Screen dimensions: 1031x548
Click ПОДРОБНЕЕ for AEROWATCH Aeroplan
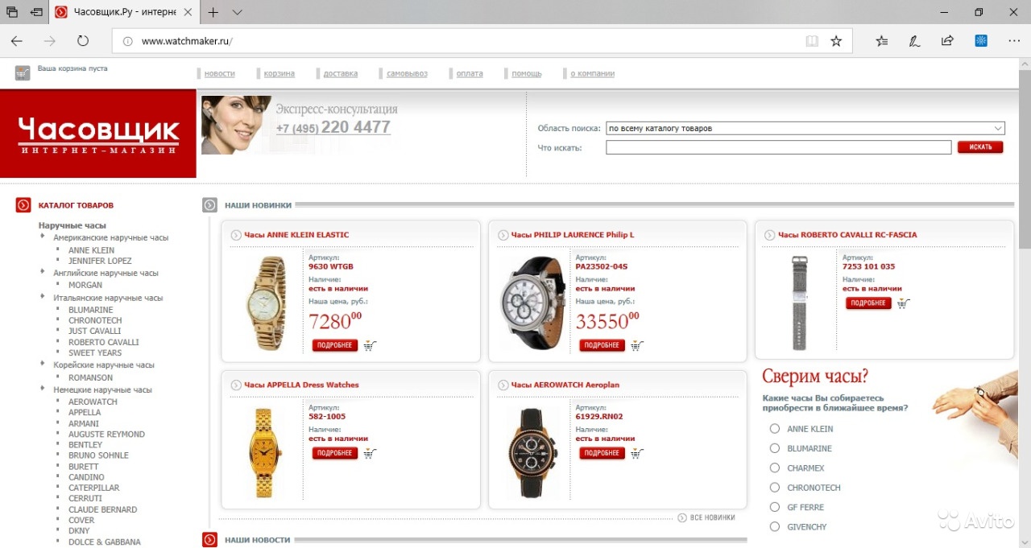pos(602,453)
